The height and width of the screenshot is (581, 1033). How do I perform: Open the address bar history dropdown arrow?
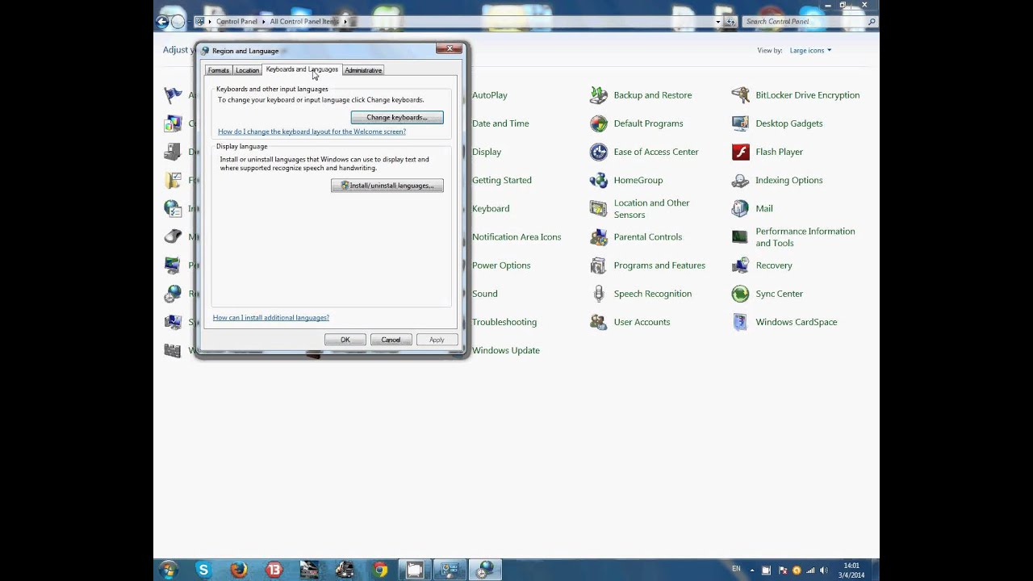pyautogui.click(x=717, y=22)
